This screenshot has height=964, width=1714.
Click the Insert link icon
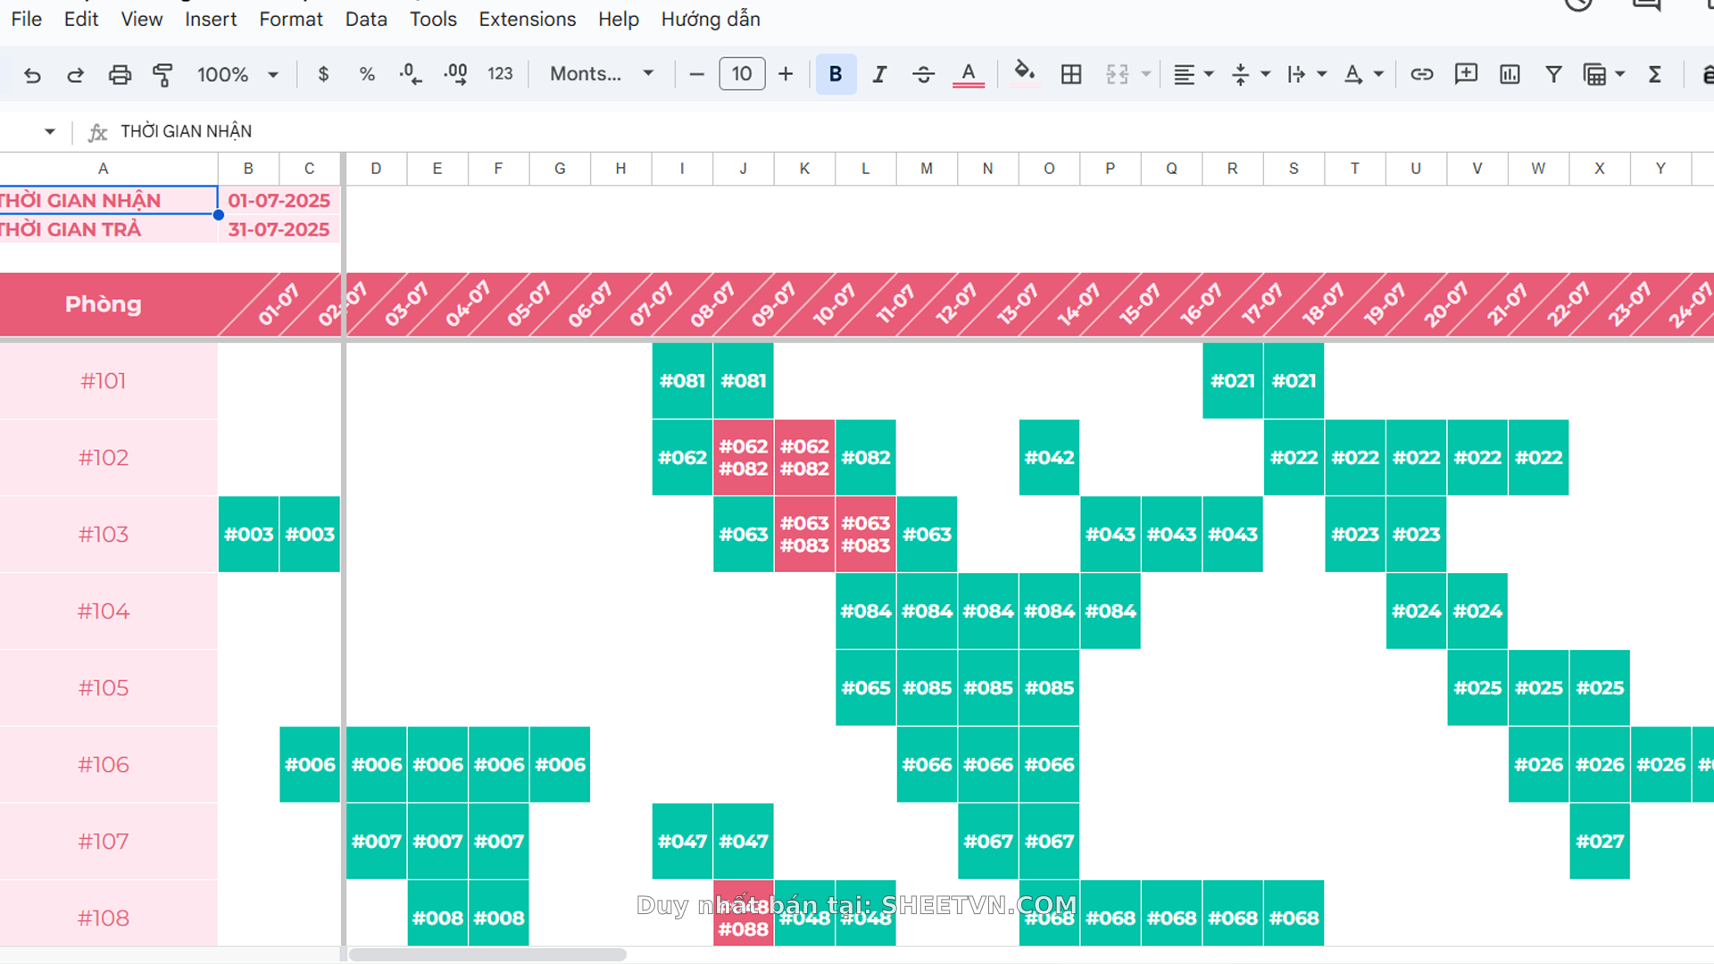[1421, 75]
